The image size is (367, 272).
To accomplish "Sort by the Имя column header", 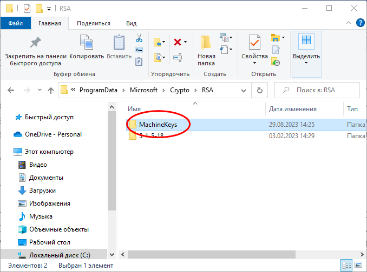I will pyautogui.click(x=134, y=109).
